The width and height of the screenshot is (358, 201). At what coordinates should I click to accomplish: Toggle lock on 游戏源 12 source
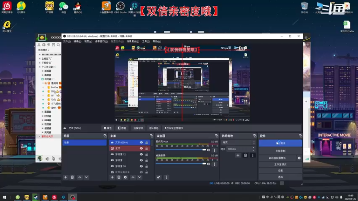[x=147, y=154]
